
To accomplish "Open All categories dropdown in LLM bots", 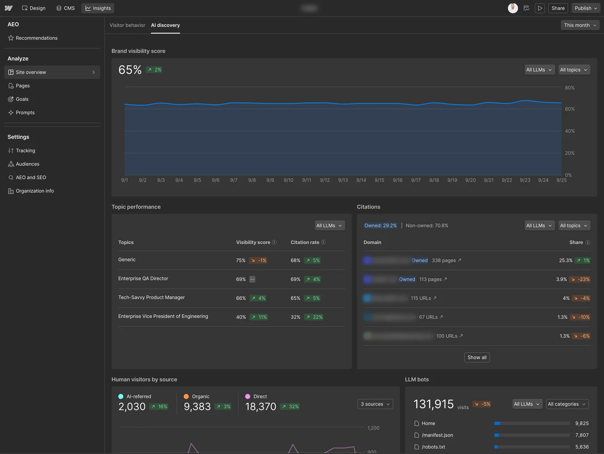I will pyautogui.click(x=567, y=404).
